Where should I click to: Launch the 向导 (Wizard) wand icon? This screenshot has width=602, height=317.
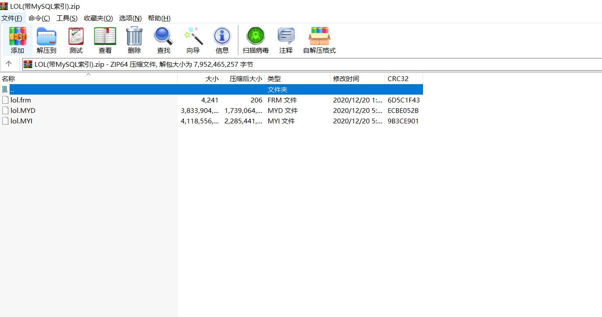coord(193,37)
